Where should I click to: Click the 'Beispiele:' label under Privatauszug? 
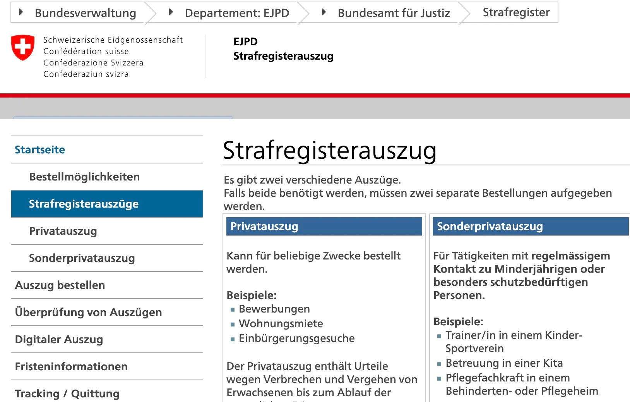click(252, 295)
